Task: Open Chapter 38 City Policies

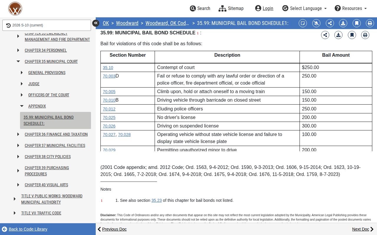Action: pyautogui.click(x=48, y=157)
